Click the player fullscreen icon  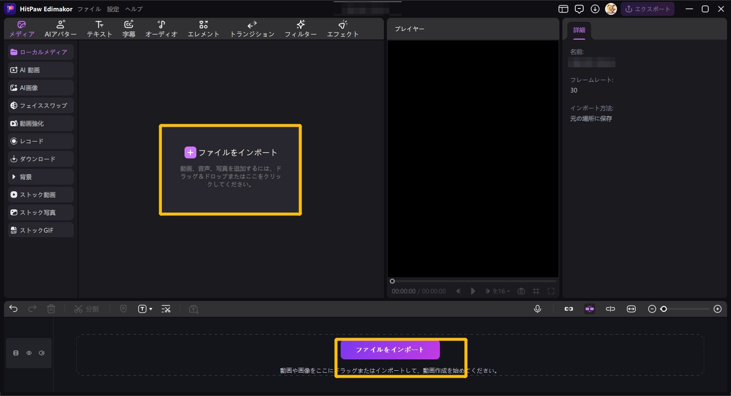(x=551, y=291)
